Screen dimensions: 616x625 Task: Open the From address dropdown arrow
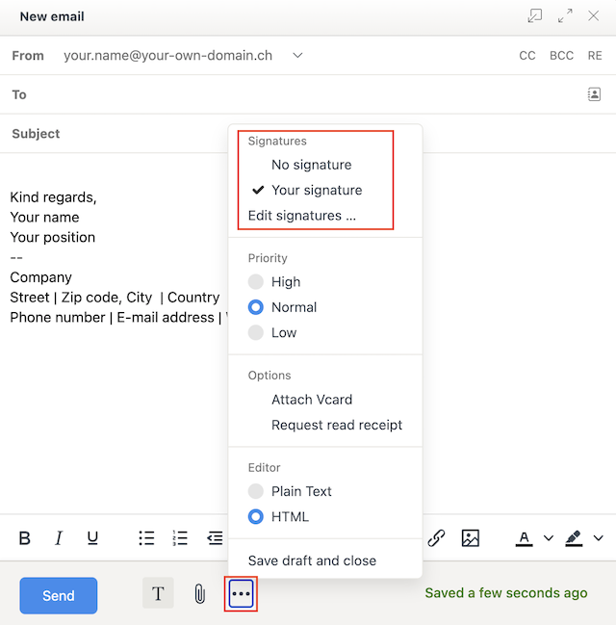pyautogui.click(x=297, y=56)
